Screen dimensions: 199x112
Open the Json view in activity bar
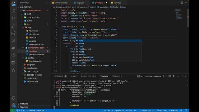13,63
